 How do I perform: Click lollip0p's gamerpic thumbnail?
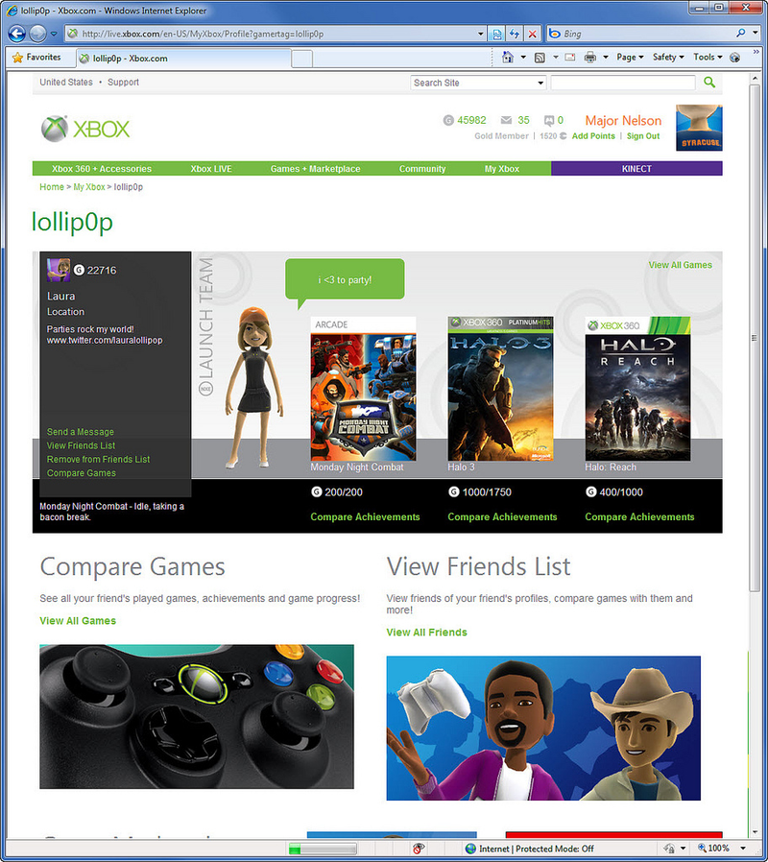coord(59,270)
